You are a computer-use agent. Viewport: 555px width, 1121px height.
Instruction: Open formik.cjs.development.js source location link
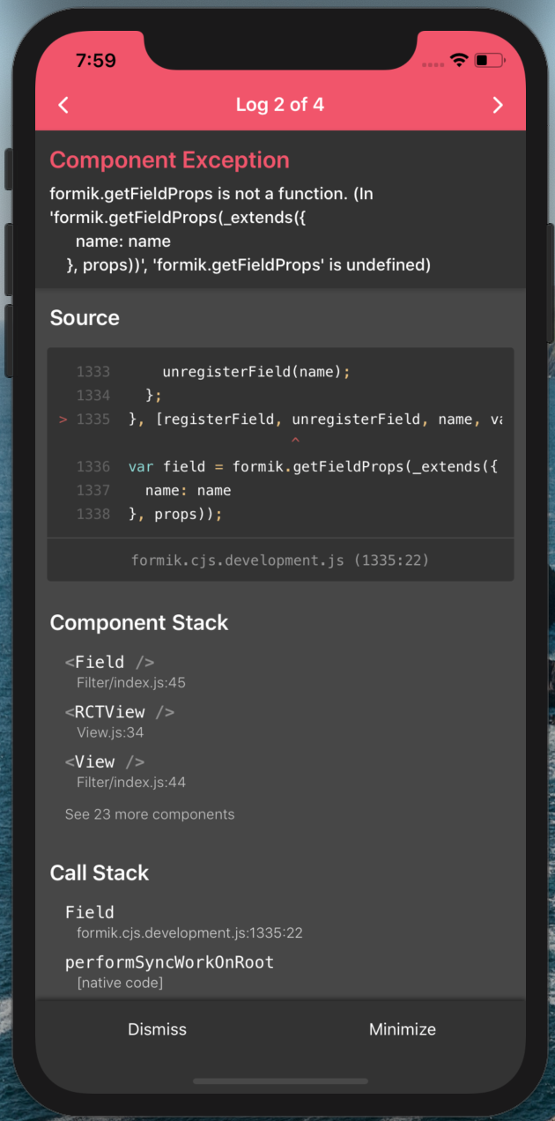280,560
